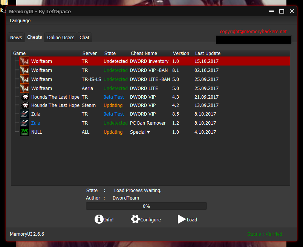The height and width of the screenshot is (247, 303).
Task: Click 'Aeria' server cell
Action: click(x=87, y=88)
